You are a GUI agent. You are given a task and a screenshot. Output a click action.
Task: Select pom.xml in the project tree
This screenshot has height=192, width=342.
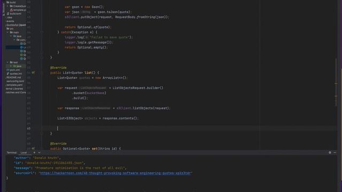pyautogui.click(x=13, y=70)
